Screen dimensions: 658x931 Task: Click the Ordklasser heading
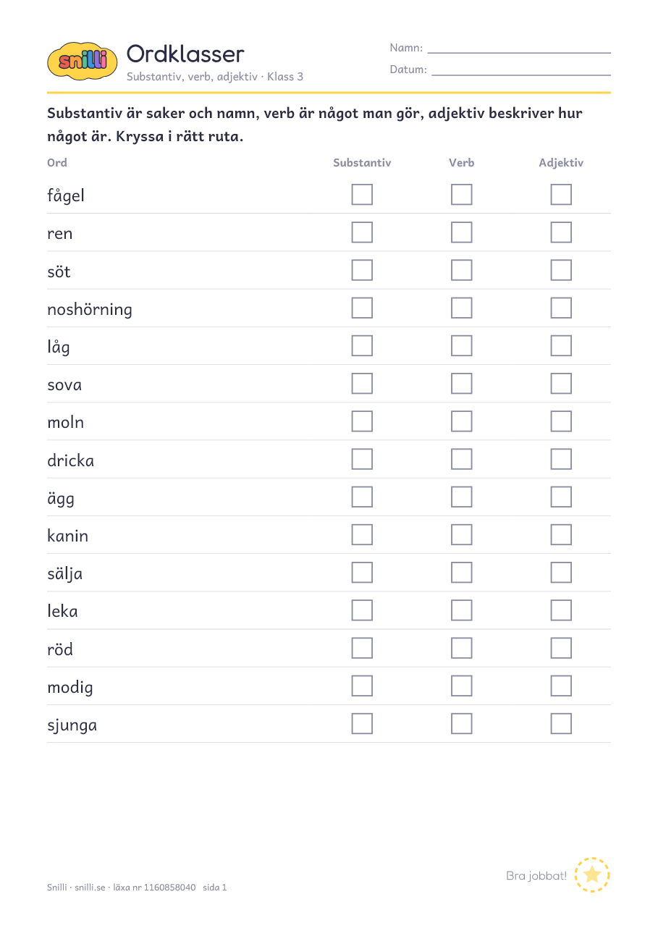pos(185,54)
